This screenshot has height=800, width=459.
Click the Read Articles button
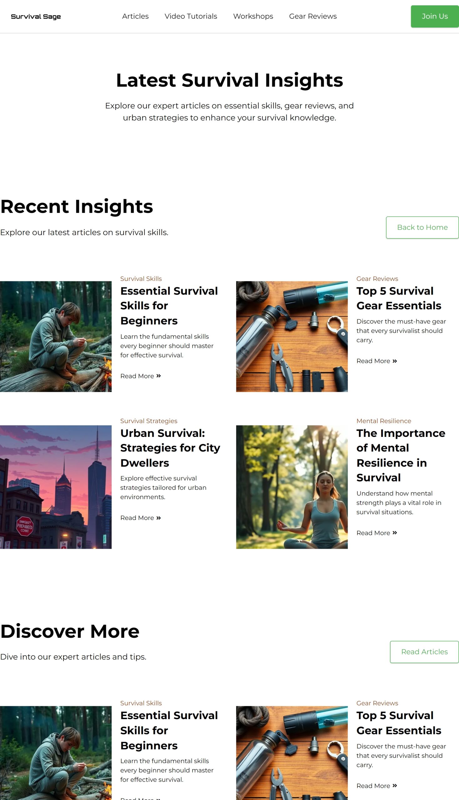424,652
